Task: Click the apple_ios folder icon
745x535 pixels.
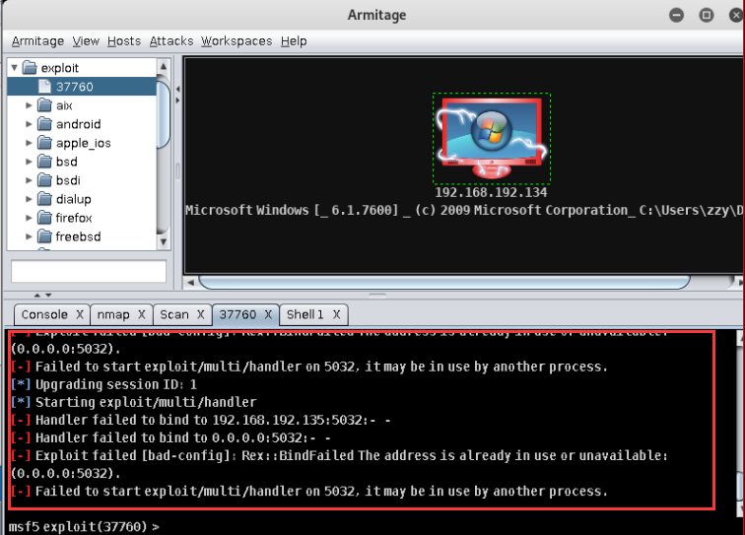Action: point(44,143)
